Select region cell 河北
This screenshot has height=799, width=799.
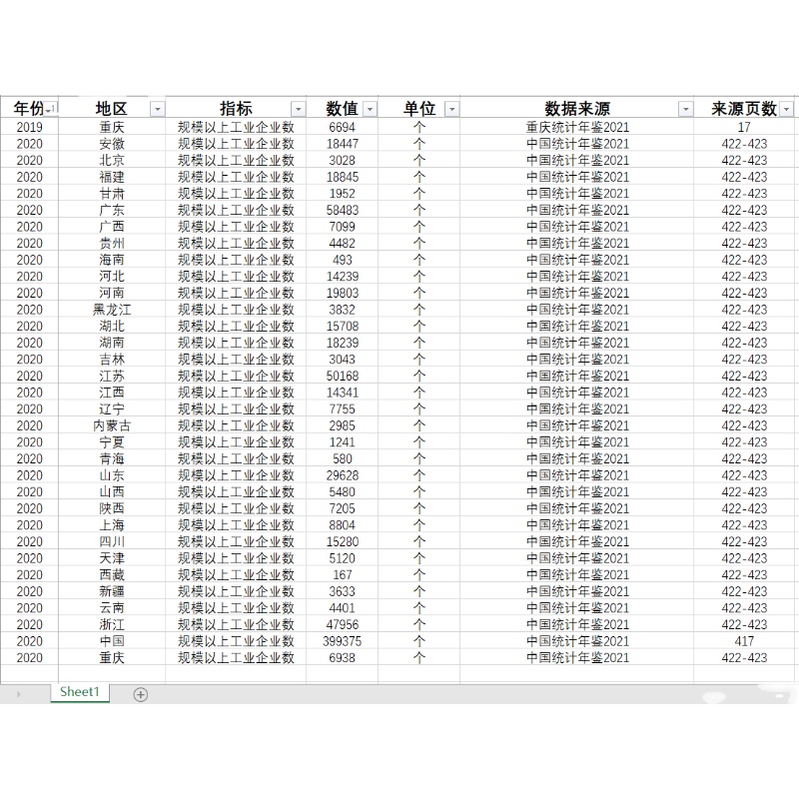point(112,277)
